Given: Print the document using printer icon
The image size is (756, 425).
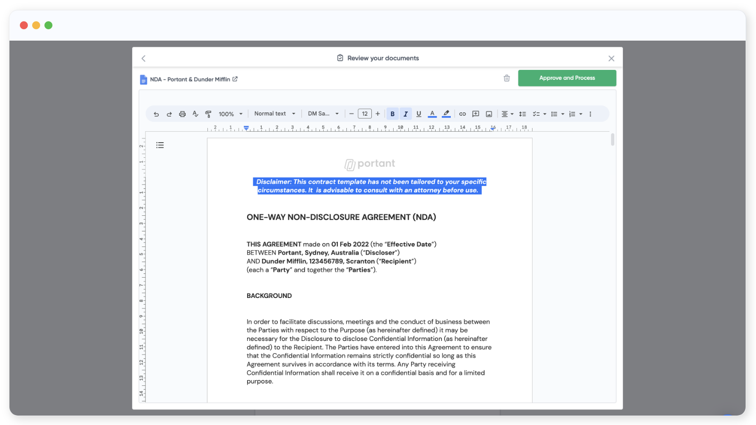Looking at the screenshot, I should click(x=182, y=114).
